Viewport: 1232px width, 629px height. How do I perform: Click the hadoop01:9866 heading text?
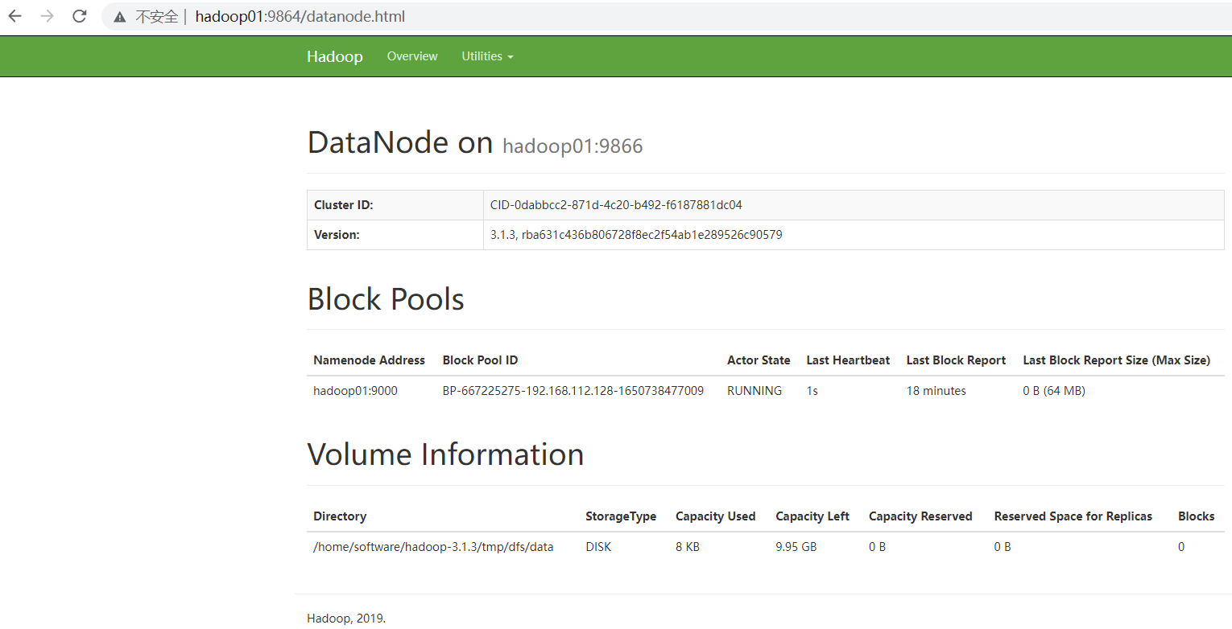click(x=573, y=146)
